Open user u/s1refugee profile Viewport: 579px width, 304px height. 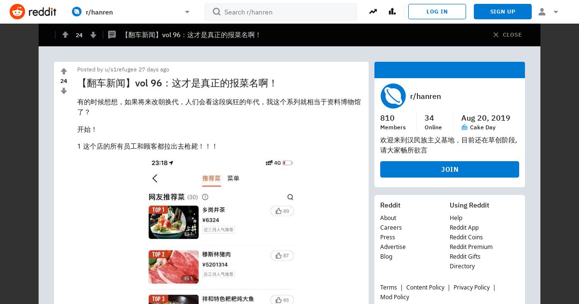[121, 69]
